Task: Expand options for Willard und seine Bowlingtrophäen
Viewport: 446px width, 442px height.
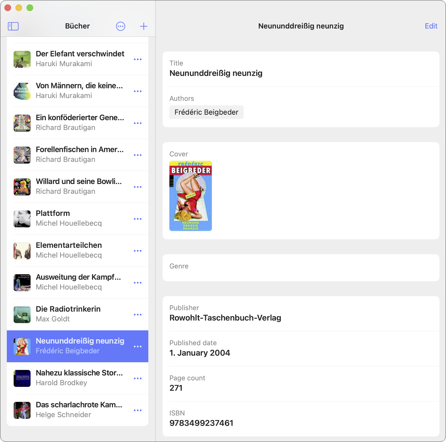Action: (x=137, y=187)
